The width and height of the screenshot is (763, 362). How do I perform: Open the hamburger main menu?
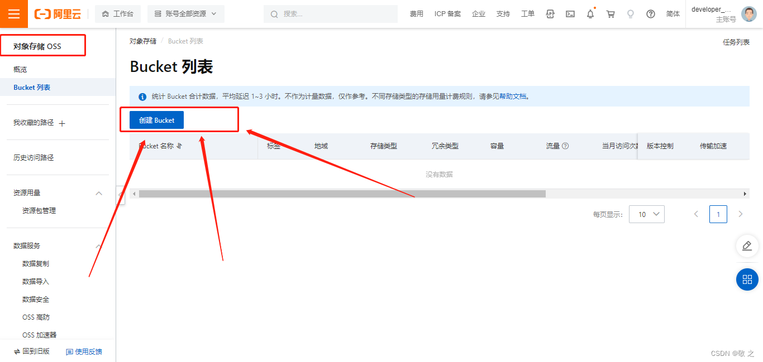point(14,14)
